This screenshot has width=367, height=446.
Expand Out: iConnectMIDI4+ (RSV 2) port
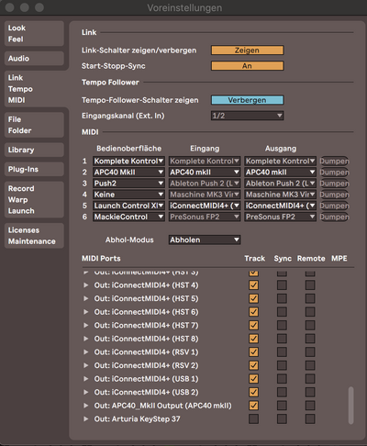(86, 365)
